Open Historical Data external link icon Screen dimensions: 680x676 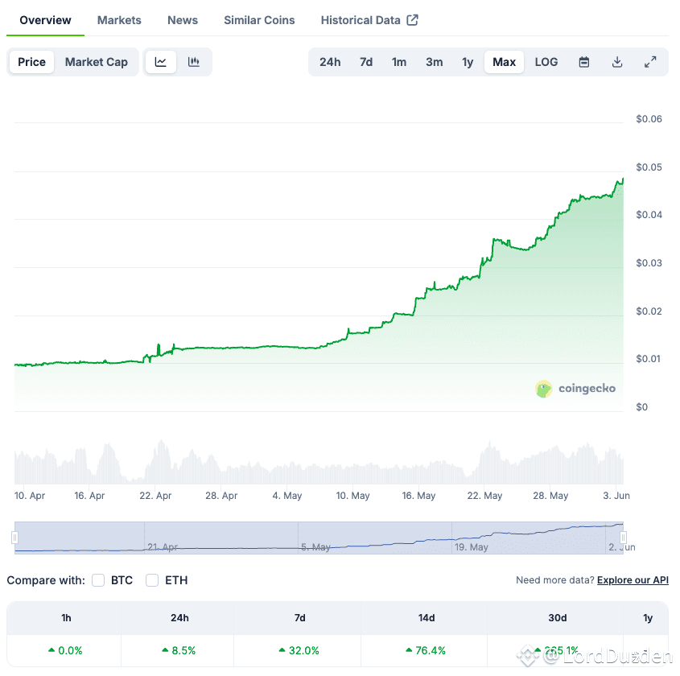tap(412, 20)
